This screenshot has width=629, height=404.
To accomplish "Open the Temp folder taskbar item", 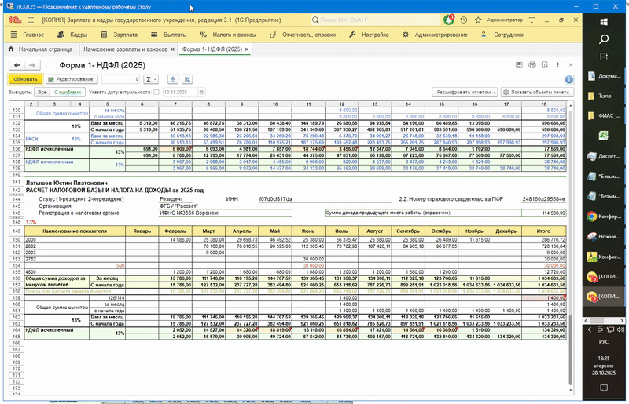I will (605, 96).
